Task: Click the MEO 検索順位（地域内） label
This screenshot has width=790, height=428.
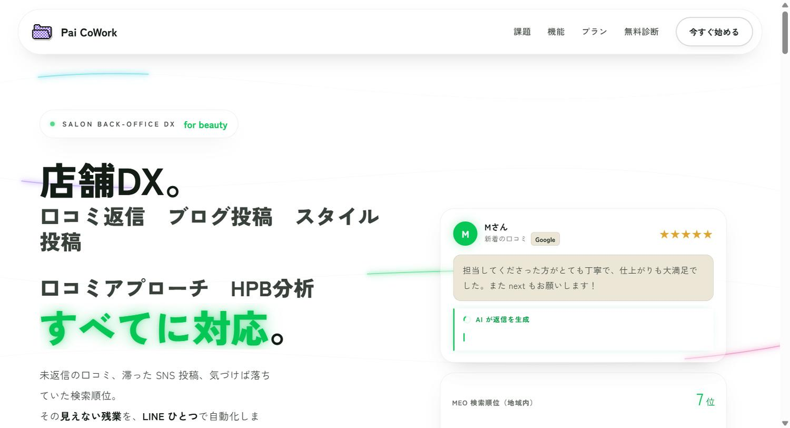Action: [493, 403]
